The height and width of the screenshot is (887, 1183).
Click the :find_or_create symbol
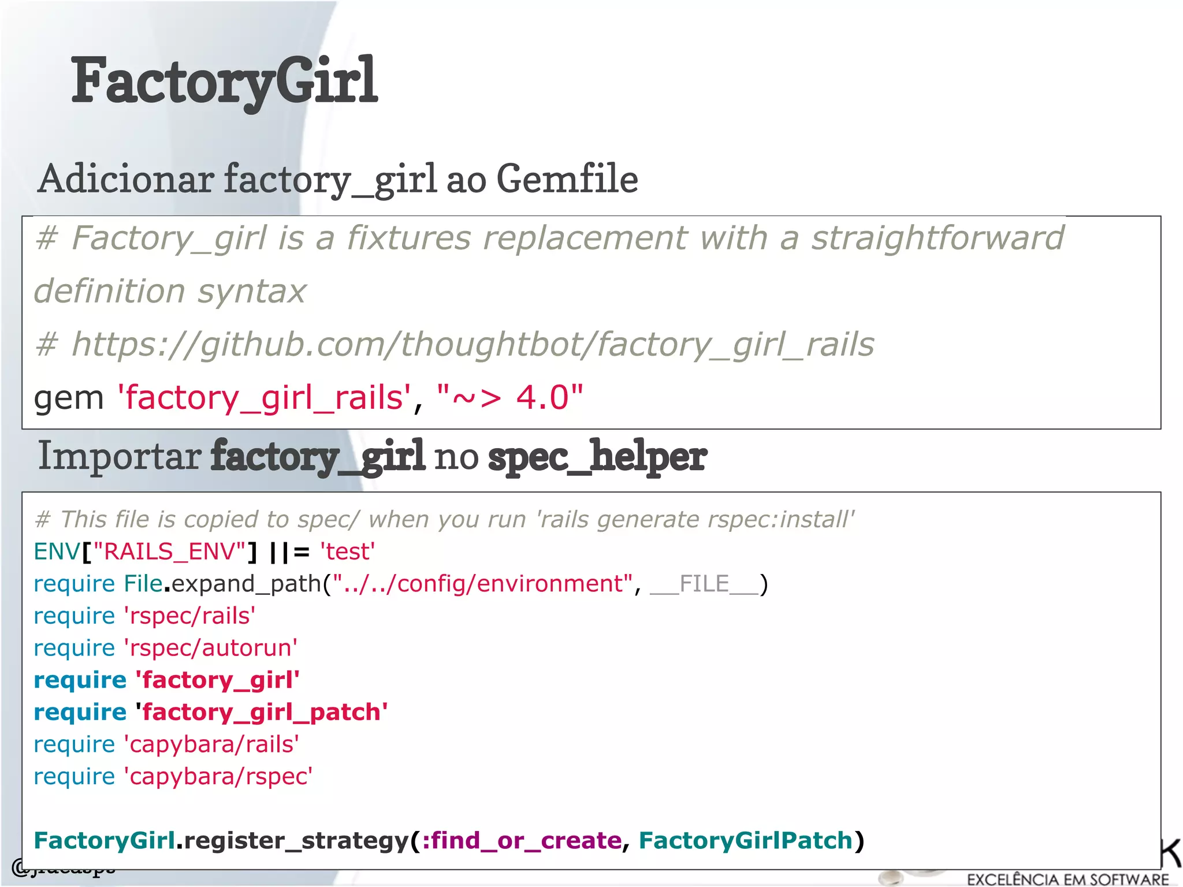[x=522, y=841]
